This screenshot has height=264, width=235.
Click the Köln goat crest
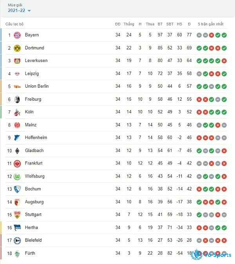pos(17,112)
